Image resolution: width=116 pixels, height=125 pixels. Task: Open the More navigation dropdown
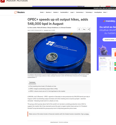pos(105,12)
